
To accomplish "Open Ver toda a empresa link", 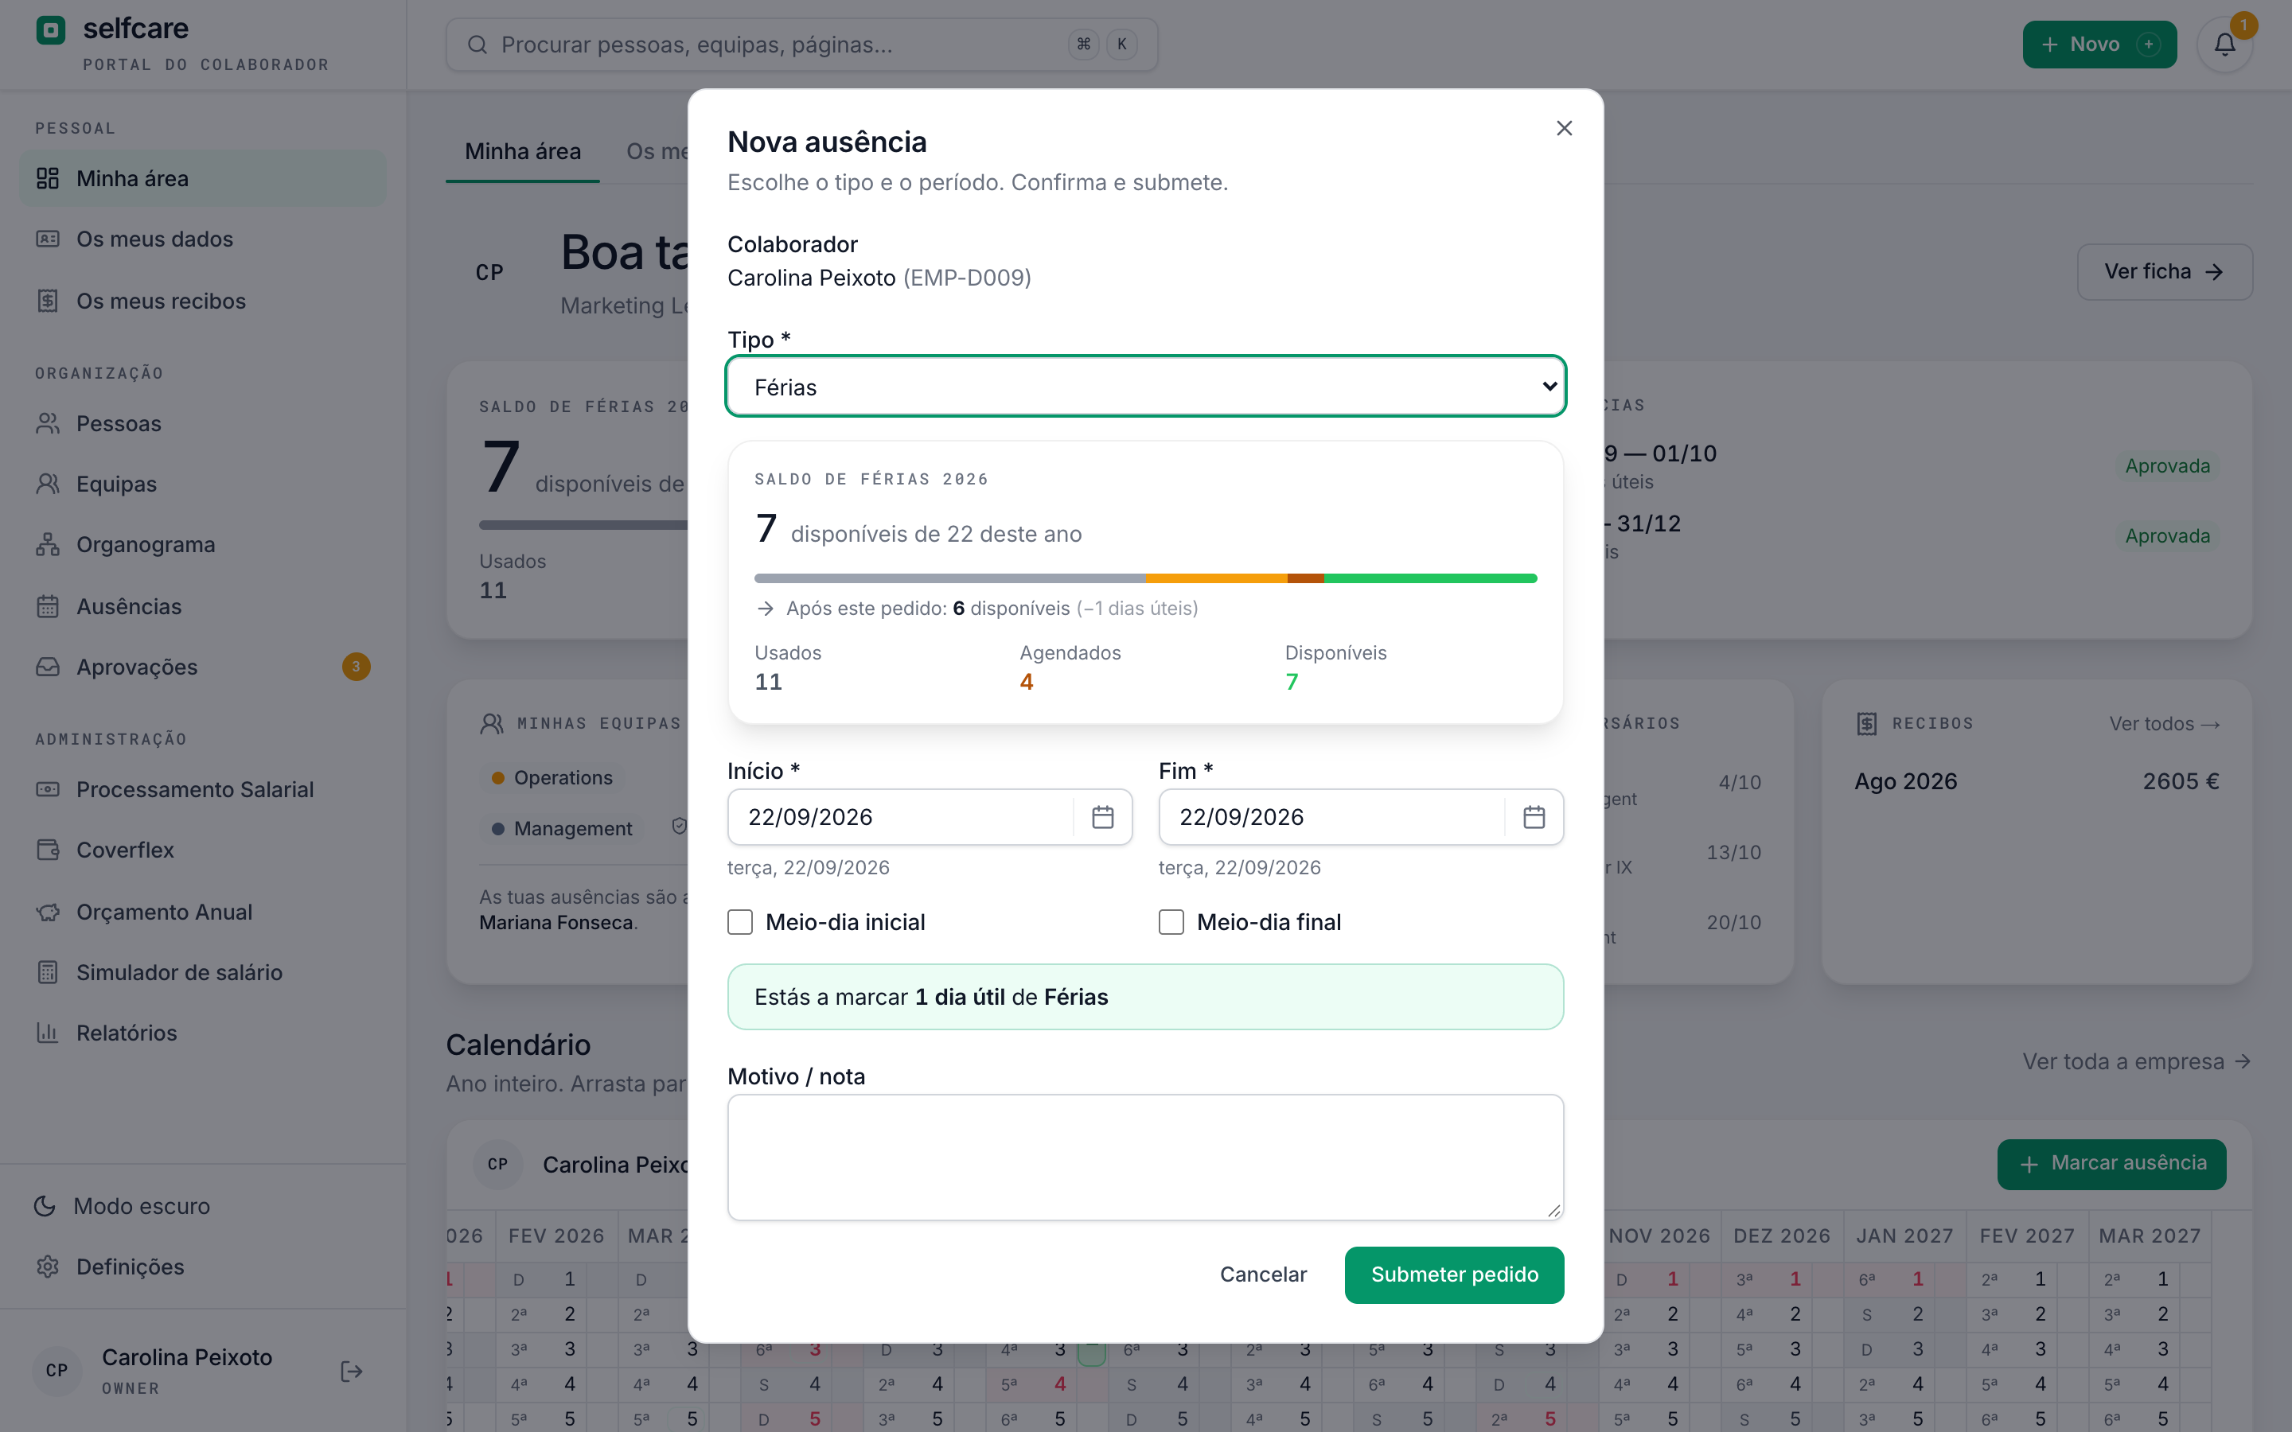I will tap(2137, 1062).
